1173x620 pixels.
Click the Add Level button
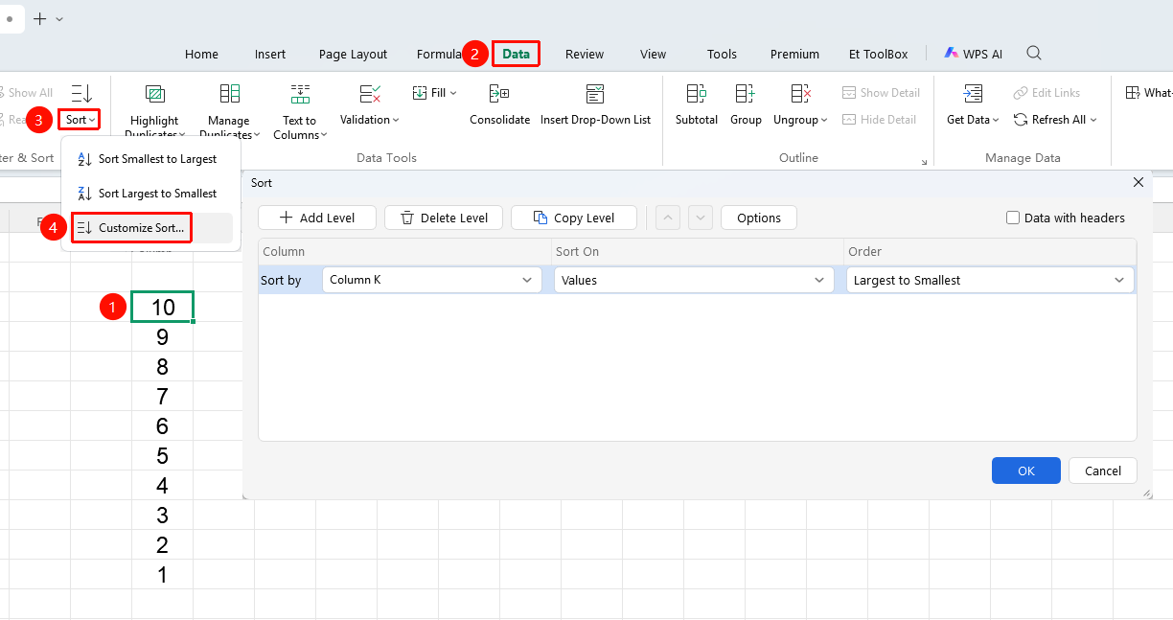pyautogui.click(x=317, y=218)
